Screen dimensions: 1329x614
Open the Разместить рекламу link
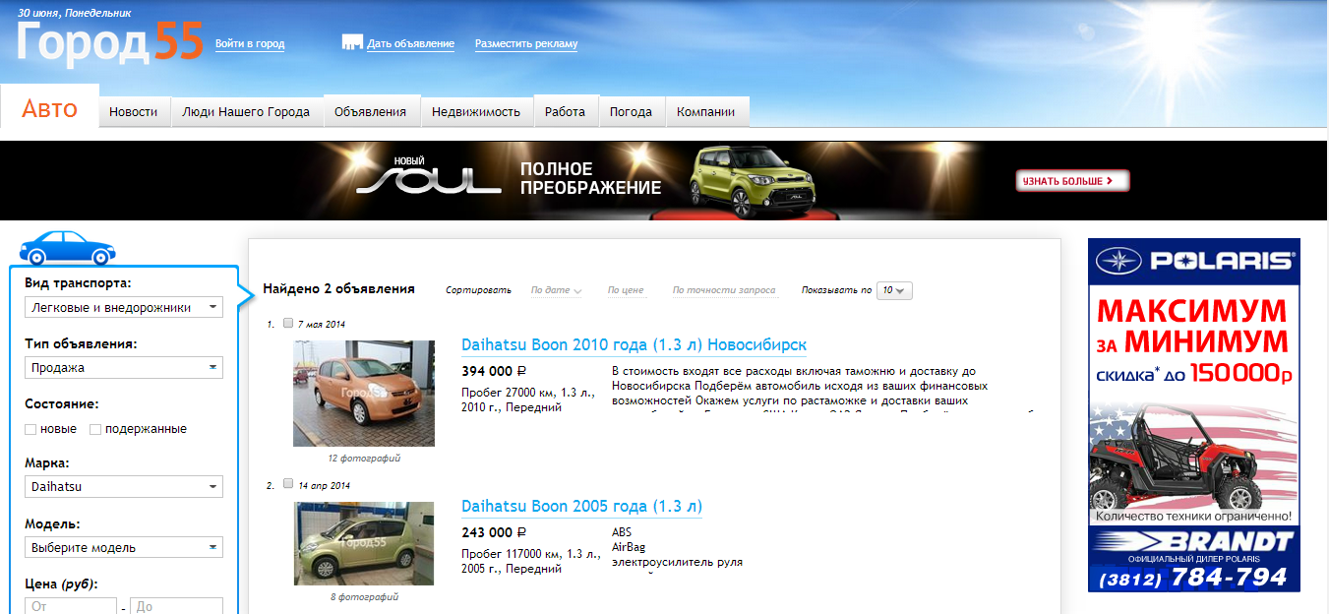(x=526, y=44)
